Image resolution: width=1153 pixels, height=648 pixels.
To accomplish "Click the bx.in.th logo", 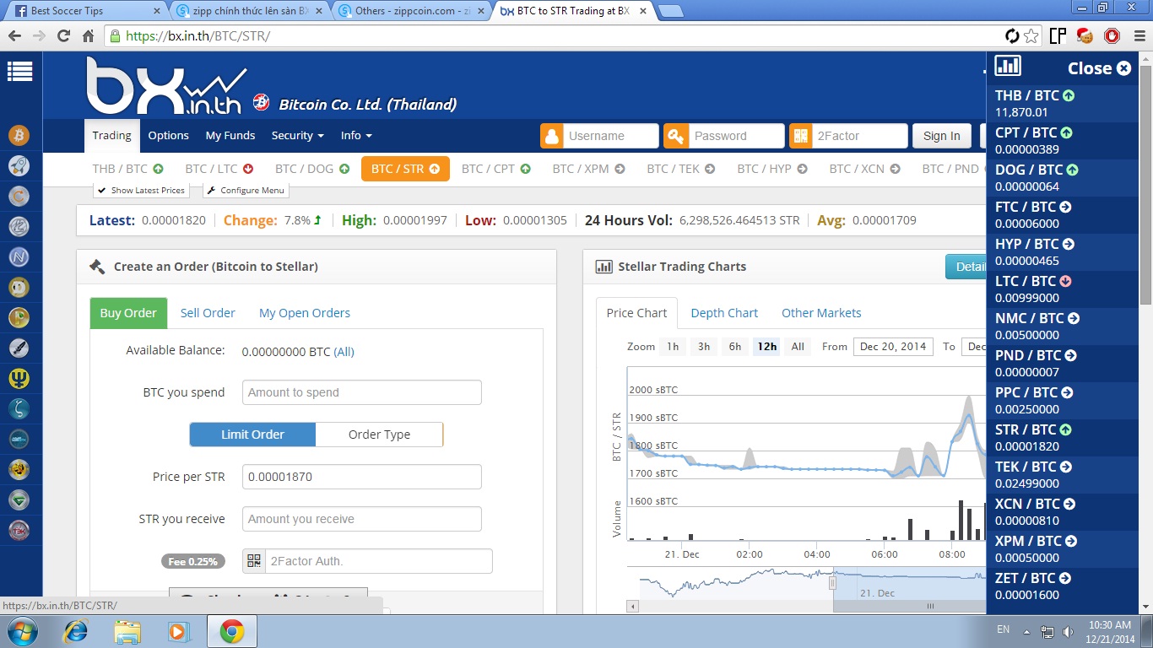I will (x=167, y=85).
